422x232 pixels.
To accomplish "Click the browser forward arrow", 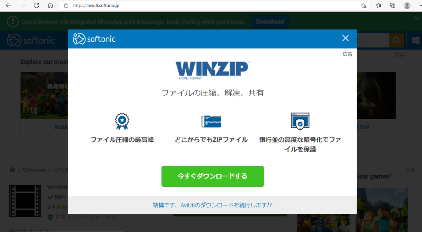I will point(23,6).
